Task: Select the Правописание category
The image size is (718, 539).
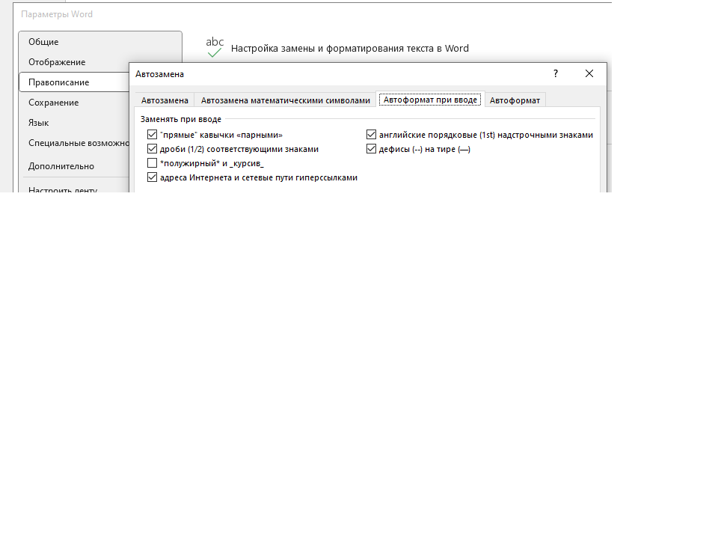Action: 74,82
